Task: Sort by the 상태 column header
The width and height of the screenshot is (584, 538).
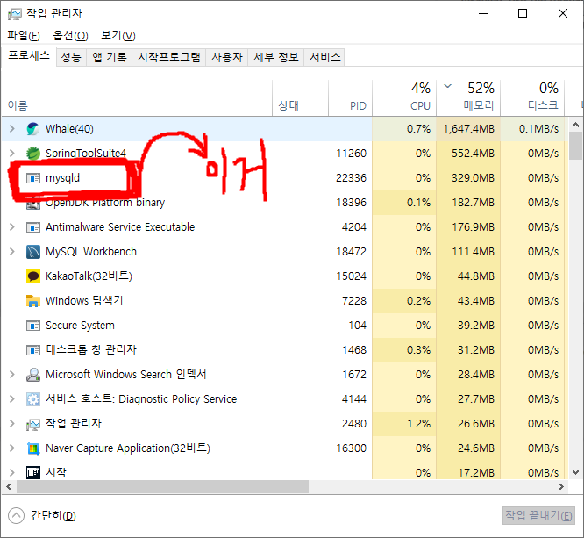Action: coord(300,98)
